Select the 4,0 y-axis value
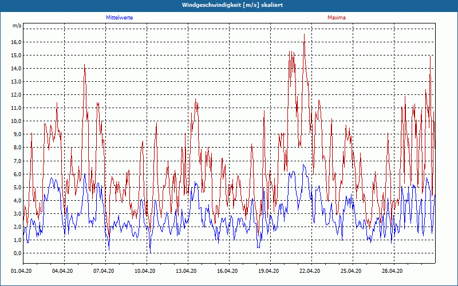This screenshot has width=458, height=286. 18,200
